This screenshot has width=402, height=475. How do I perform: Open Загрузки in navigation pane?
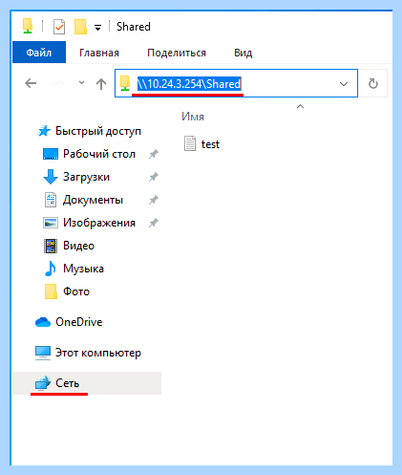(x=86, y=177)
